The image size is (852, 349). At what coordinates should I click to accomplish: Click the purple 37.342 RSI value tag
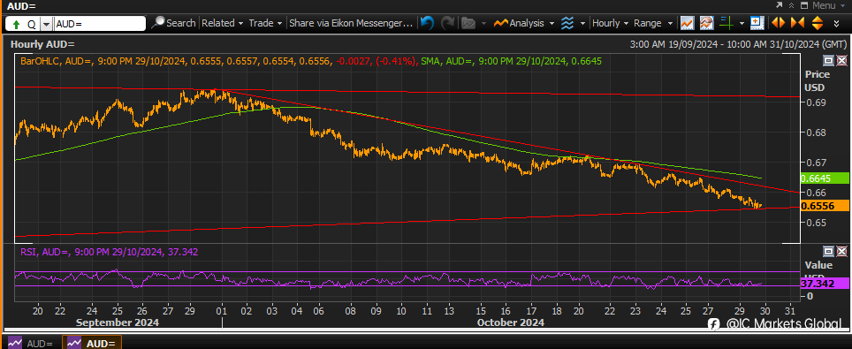tap(825, 284)
